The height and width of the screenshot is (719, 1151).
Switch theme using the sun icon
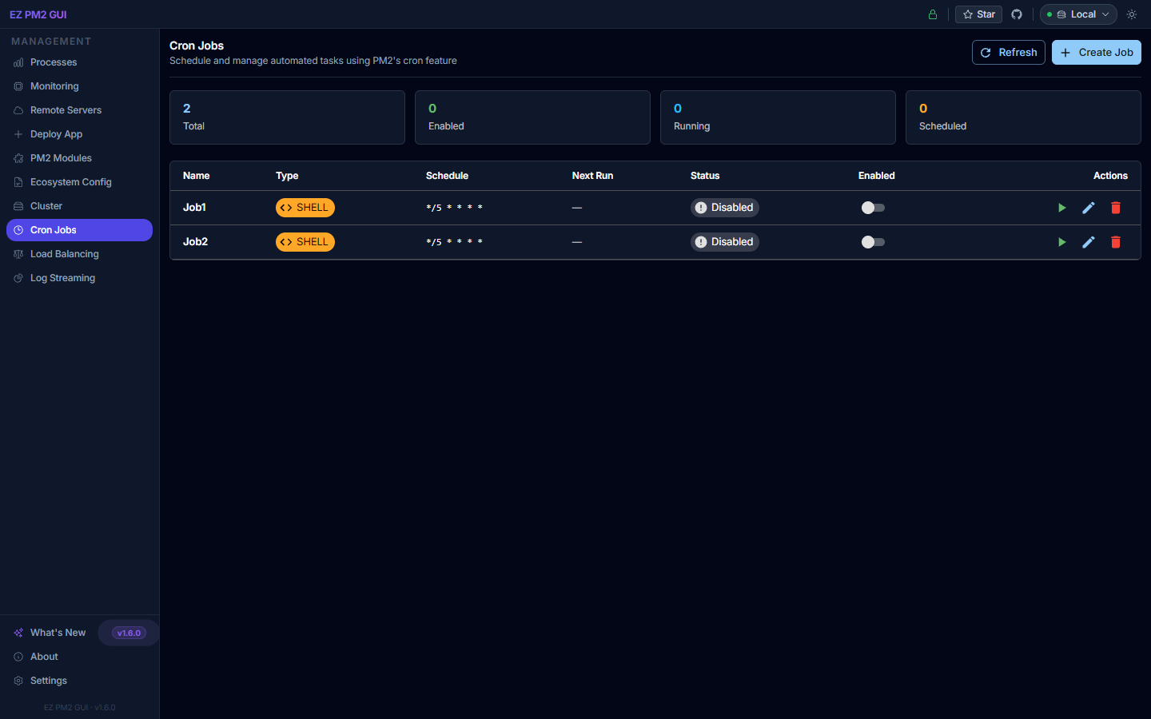1131,14
